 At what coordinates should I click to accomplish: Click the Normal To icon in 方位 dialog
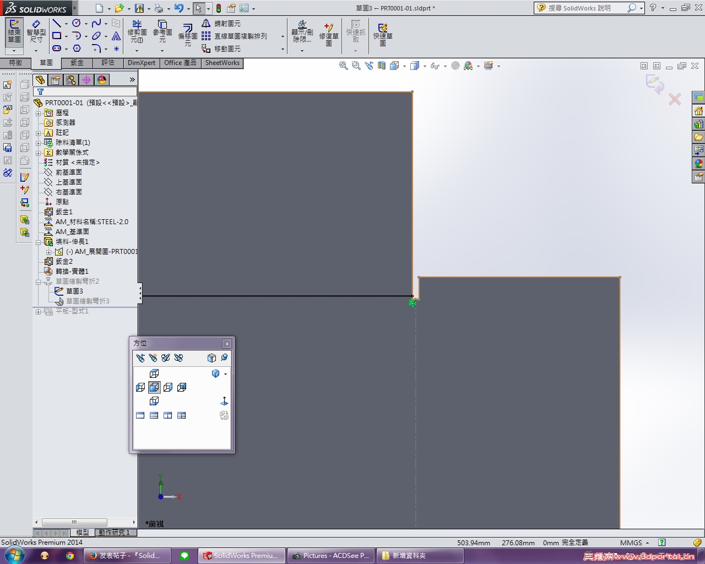click(224, 401)
